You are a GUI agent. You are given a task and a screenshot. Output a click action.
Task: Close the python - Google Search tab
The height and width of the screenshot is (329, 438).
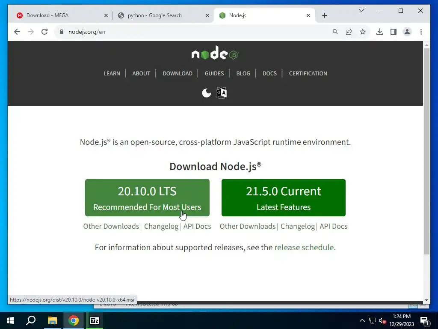coord(207,15)
